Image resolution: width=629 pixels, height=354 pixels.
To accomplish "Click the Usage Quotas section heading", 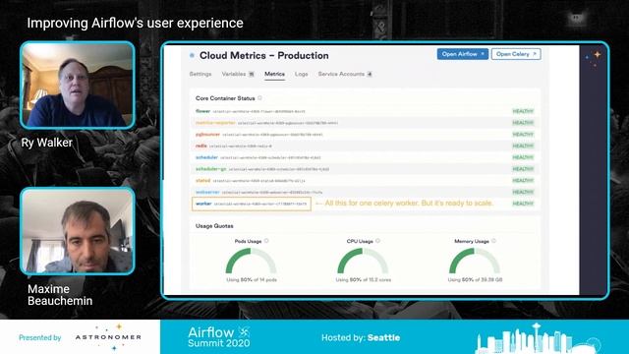I will tap(214, 226).
